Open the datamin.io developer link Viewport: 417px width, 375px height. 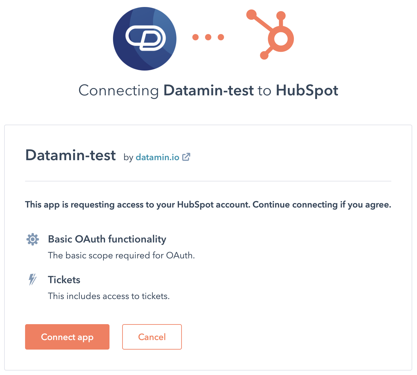coord(157,157)
